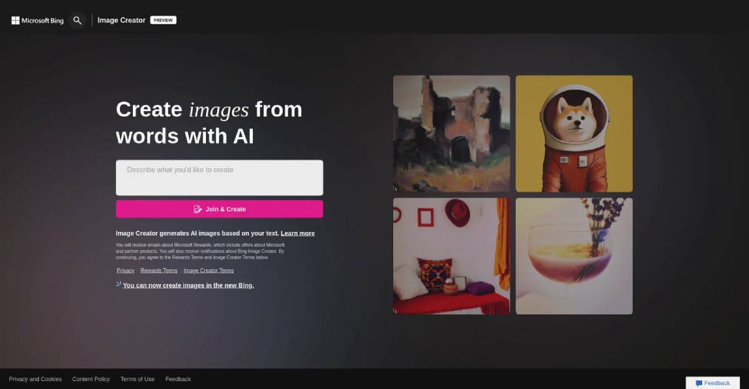Screen dimensions: 749x389
Task: Open the Image Creator Terms link
Action: click(208, 271)
